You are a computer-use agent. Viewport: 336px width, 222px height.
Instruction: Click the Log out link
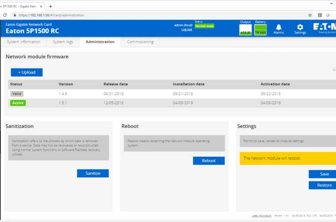pyautogui.click(x=187, y=30)
